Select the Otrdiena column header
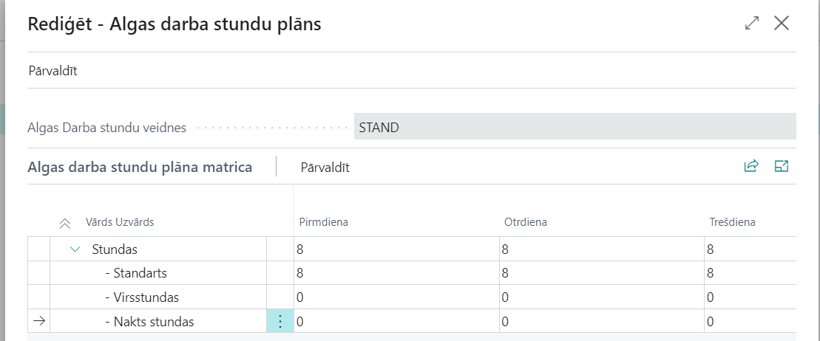The image size is (820, 341). pos(525,222)
